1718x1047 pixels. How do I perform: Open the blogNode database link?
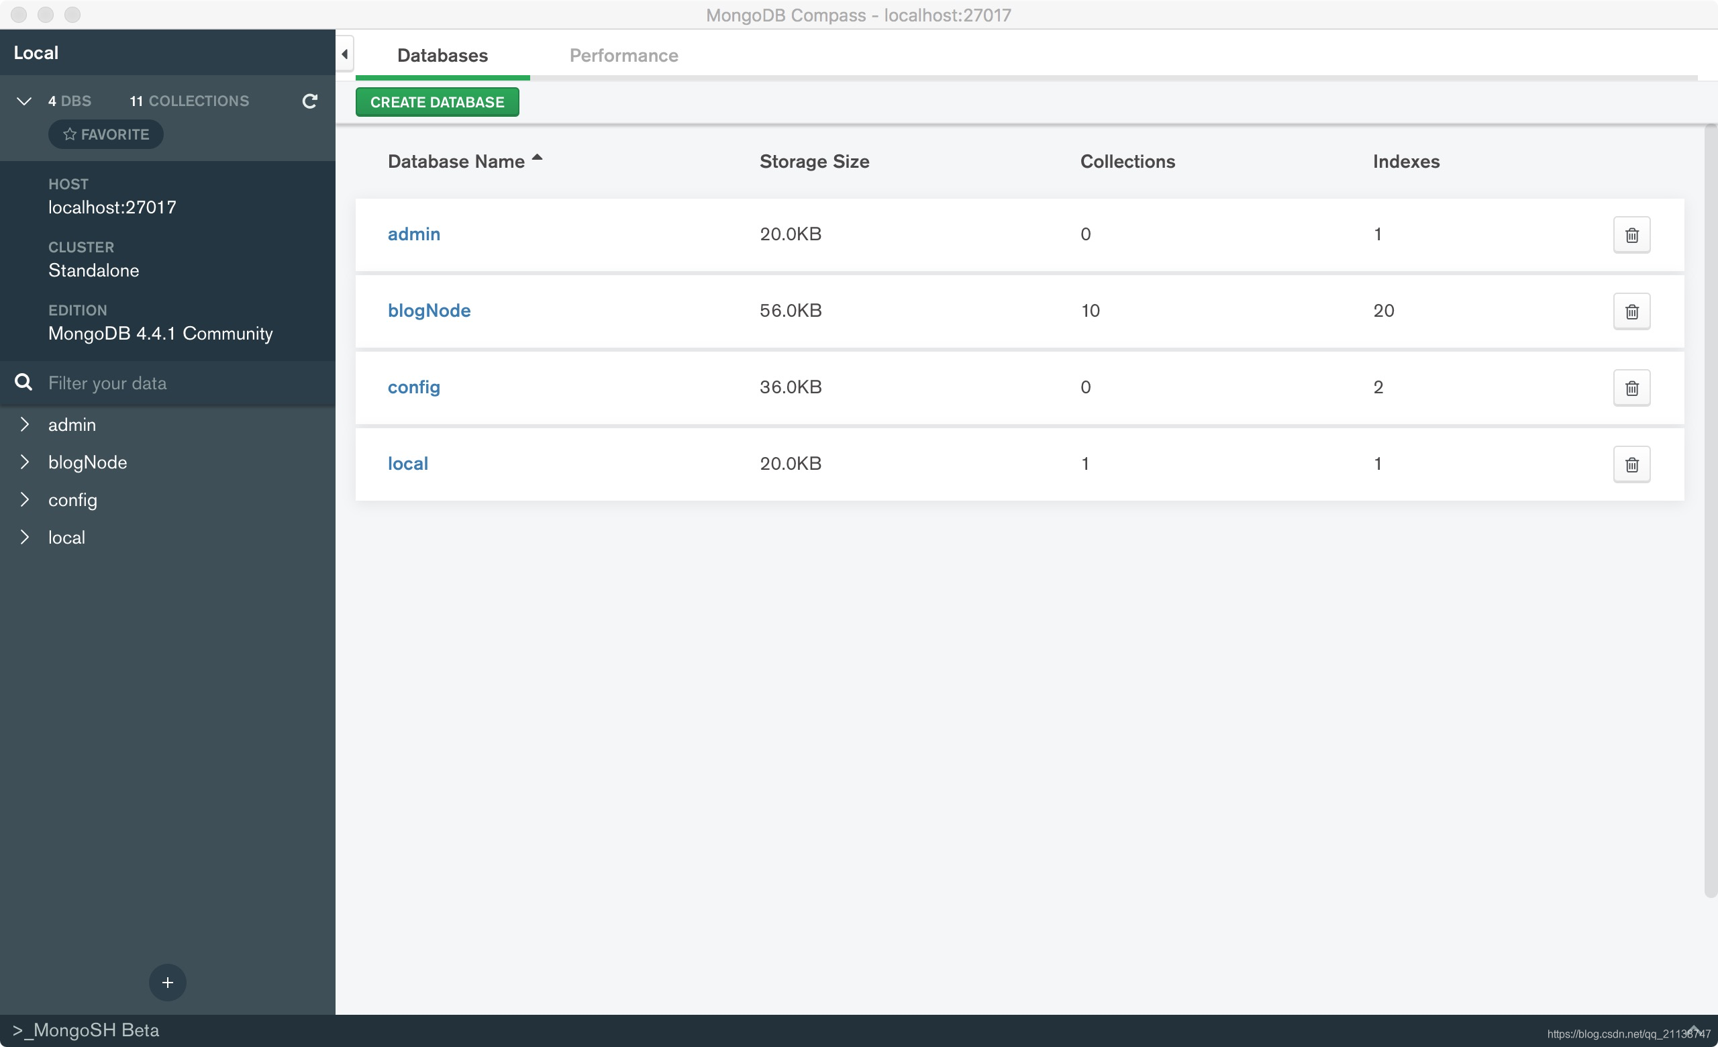[429, 311]
